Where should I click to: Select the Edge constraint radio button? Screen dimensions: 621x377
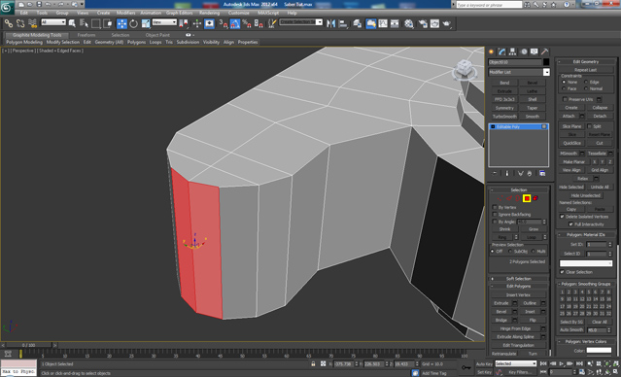(x=586, y=82)
